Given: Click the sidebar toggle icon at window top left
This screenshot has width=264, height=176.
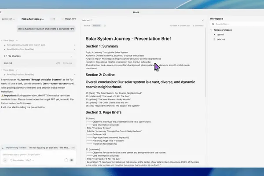Looking at the screenshot, I should (1, 12).
